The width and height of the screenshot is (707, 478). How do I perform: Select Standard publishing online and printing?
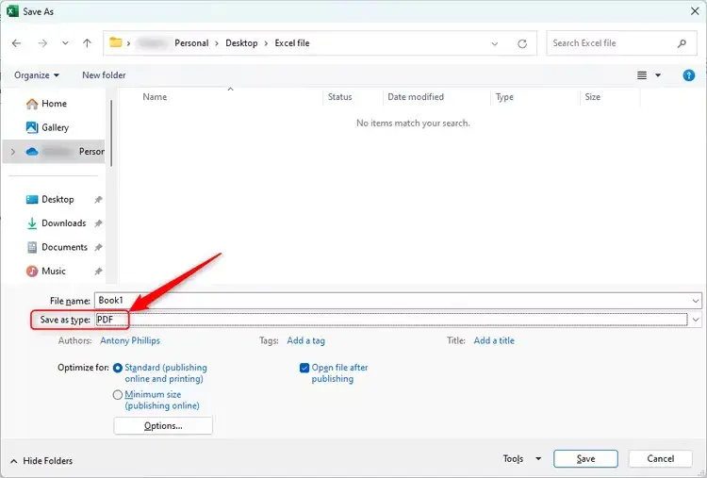(x=118, y=368)
